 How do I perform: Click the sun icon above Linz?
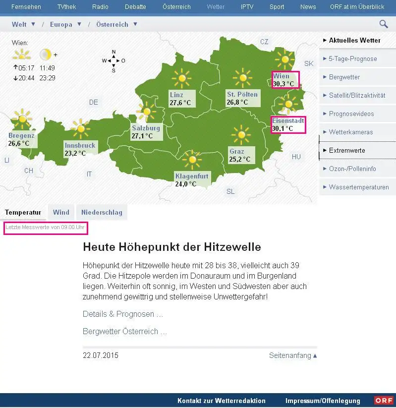(x=181, y=78)
